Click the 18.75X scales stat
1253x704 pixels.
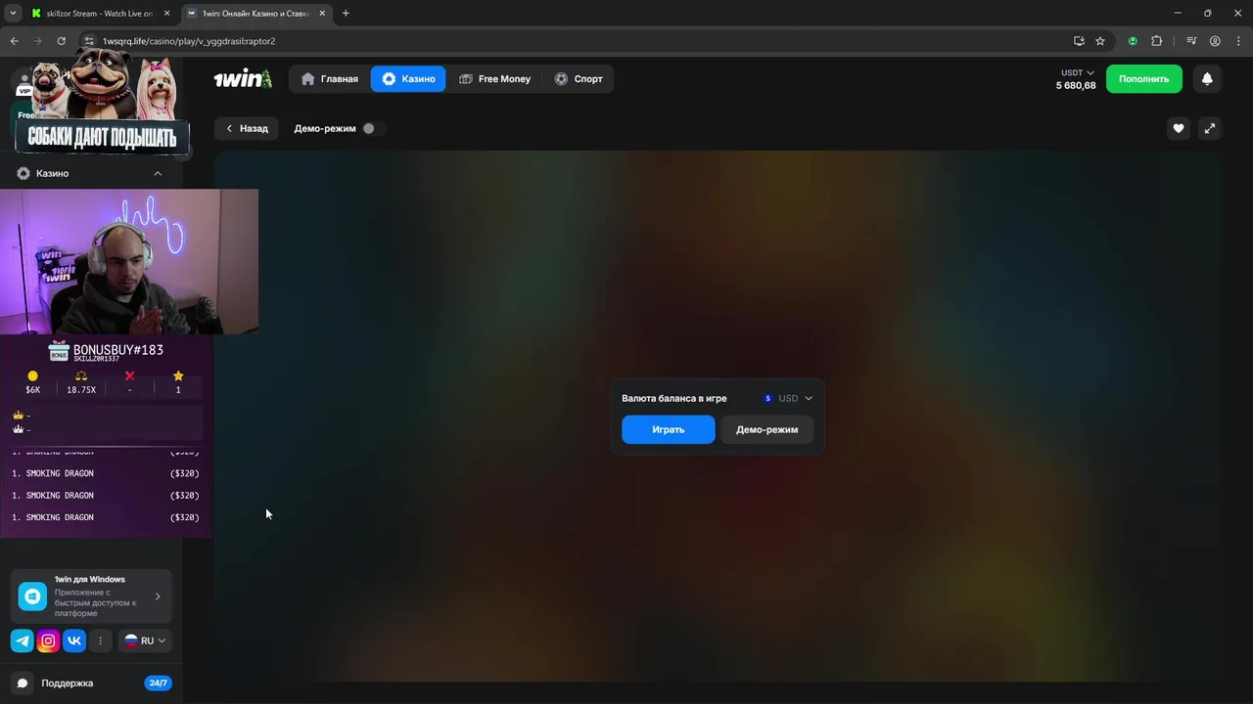coord(81,382)
